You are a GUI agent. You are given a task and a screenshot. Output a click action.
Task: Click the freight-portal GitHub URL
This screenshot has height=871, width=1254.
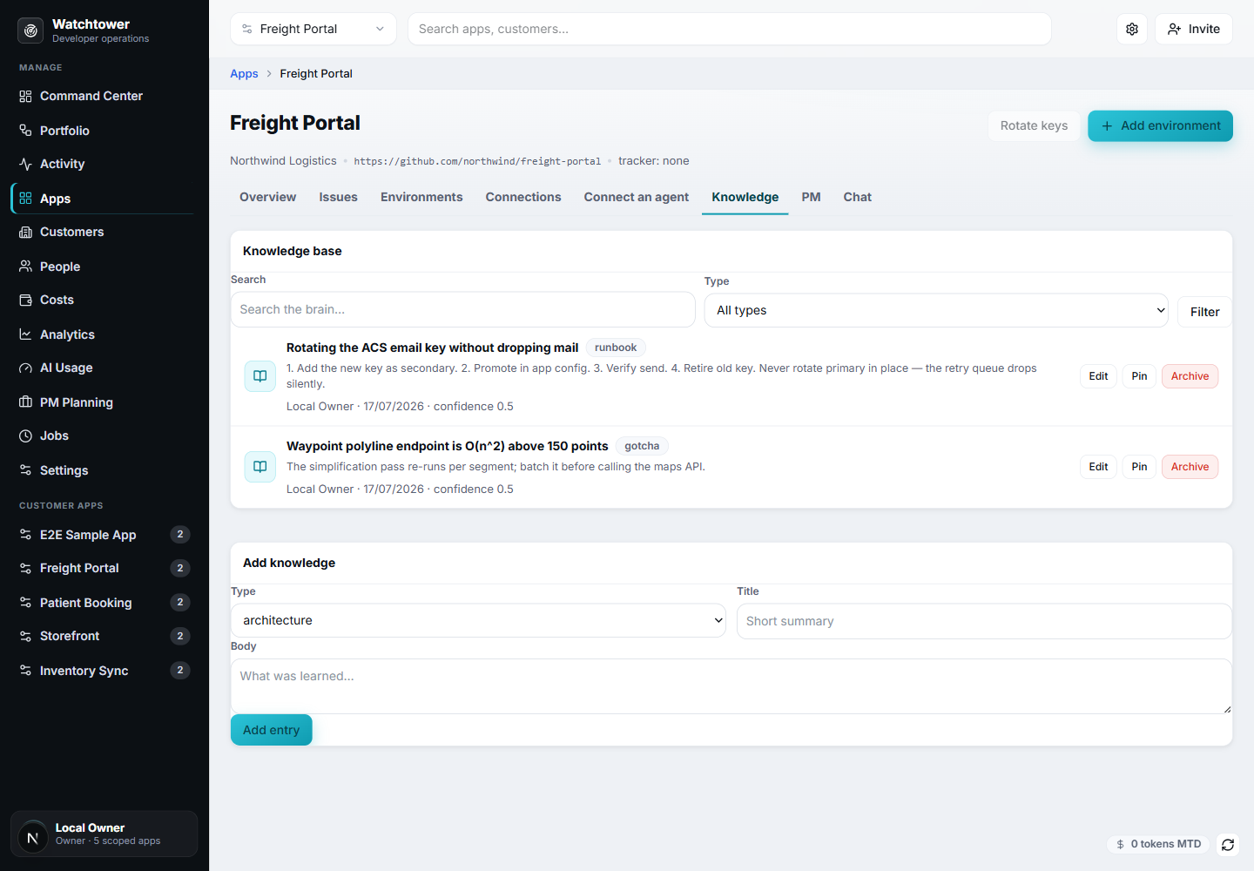(x=477, y=161)
